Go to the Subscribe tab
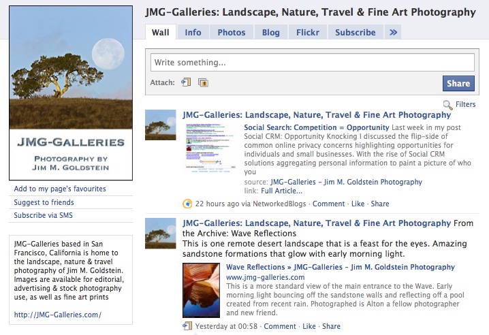 coord(356,32)
